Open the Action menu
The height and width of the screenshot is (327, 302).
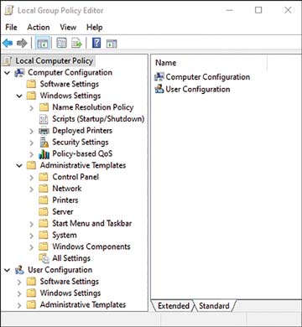click(x=39, y=28)
